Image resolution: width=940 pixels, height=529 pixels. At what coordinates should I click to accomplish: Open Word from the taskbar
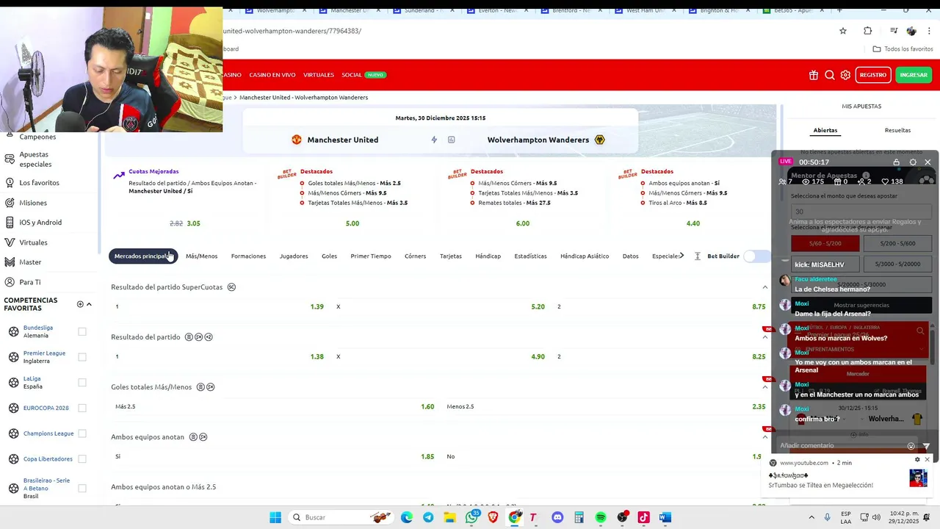(665, 517)
